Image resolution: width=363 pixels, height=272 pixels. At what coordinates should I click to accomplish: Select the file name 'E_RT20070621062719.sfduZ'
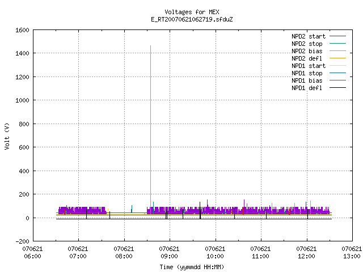pyautogui.click(x=192, y=19)
